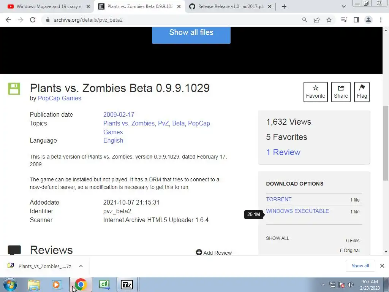Image resolution: width=389 pixels, height=292 pixels.
Task: Open the Plants vs. Zombies topic link
Action: (129, 123)
